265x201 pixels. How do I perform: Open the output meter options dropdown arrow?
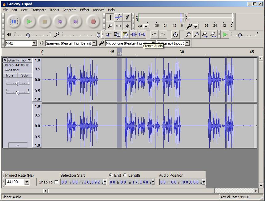tap(146, 26)
